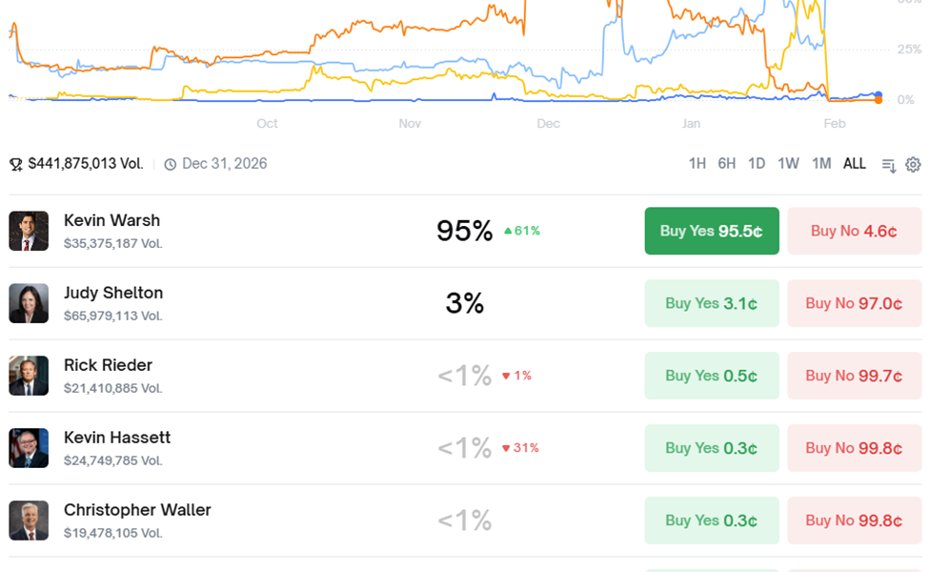929x572 pixels.
Task: Click Kevin Hassett's profile picture
Action: pyautogui.click(x=29, y=448)
